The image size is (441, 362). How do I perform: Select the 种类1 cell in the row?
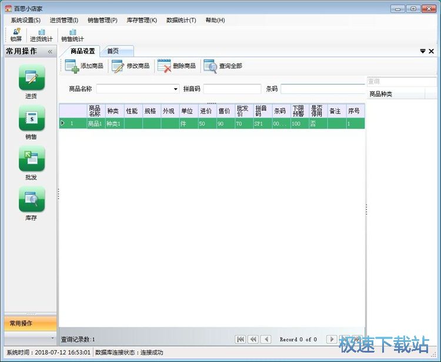115,124
